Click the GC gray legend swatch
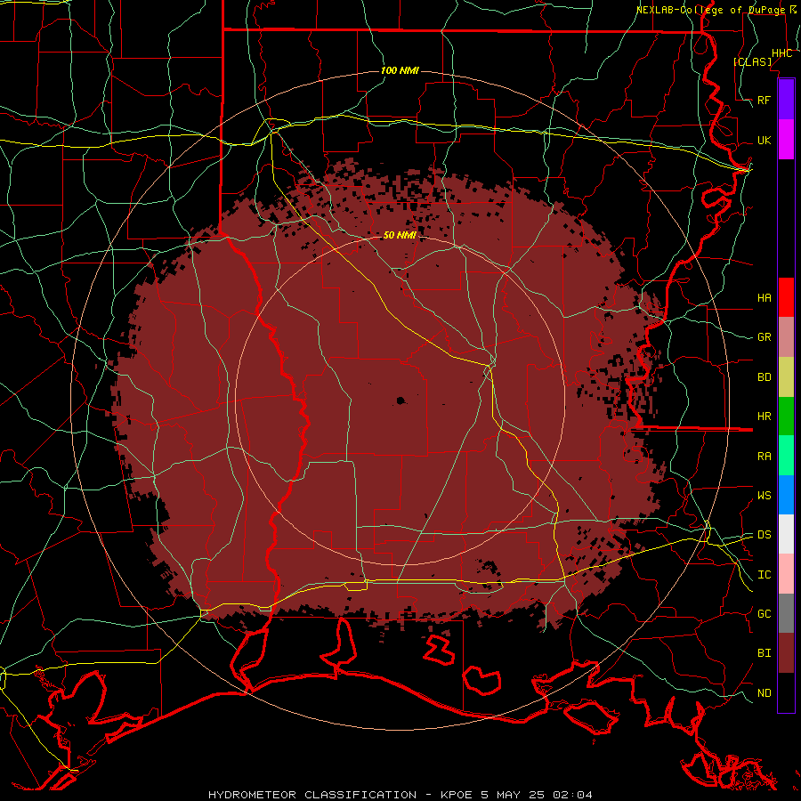The height and width of the screenshot is (801, 801). coord(786,613)
